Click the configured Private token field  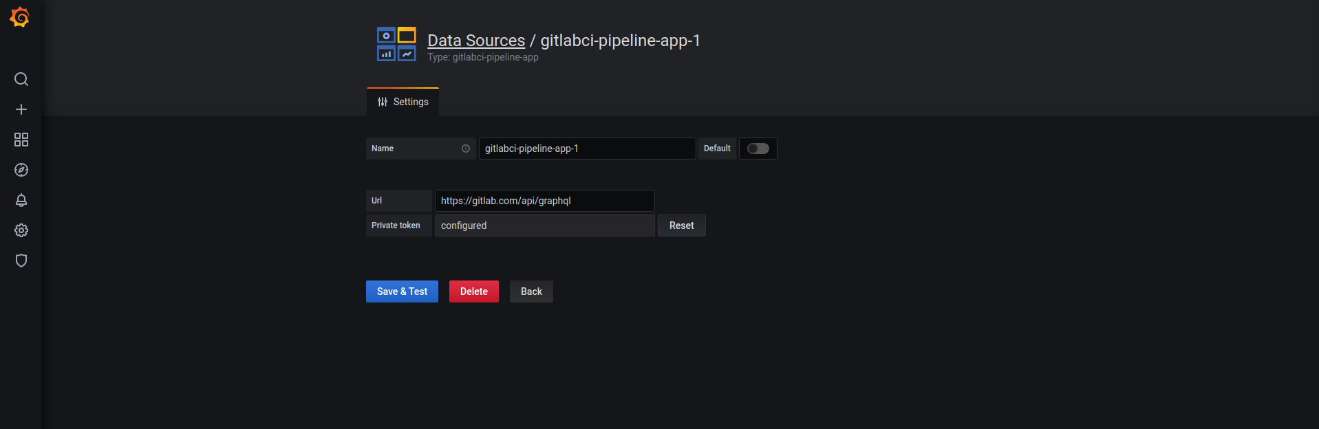tap(545, 225)
